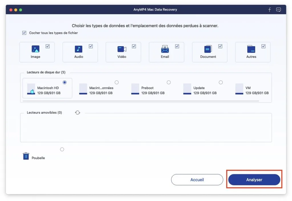Toggle 'Cocher tous les types de fichier' checkbox
Image resolution: width=292 pixels, height=201 pixels.
24,33
